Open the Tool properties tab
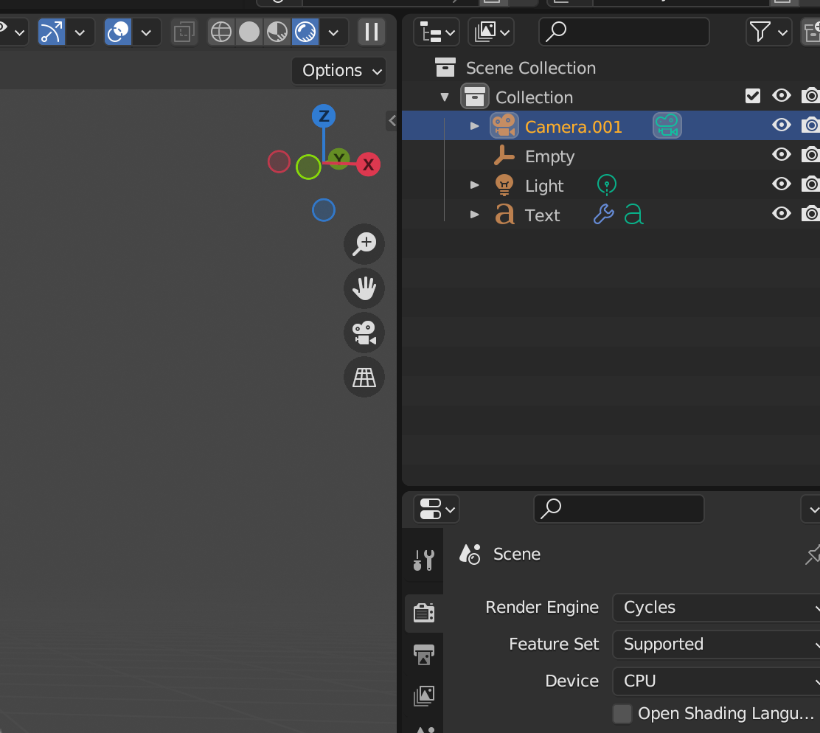820x733 pixels. tap(423, 560)
